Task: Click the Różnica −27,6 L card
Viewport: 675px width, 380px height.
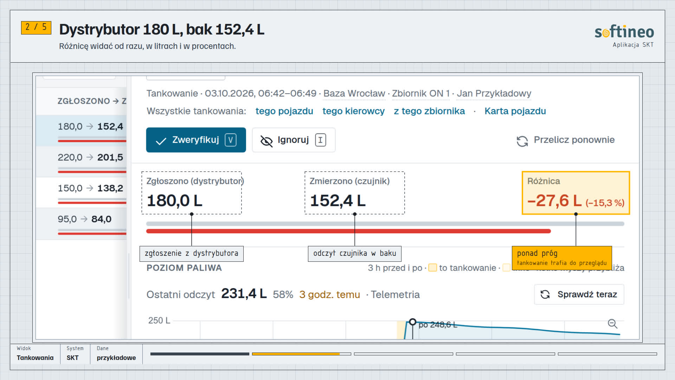Action: 576,193
